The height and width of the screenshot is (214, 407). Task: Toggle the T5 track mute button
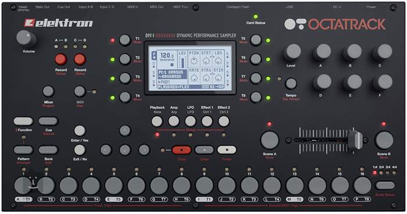pyautogui.click(x=256, y=40)
